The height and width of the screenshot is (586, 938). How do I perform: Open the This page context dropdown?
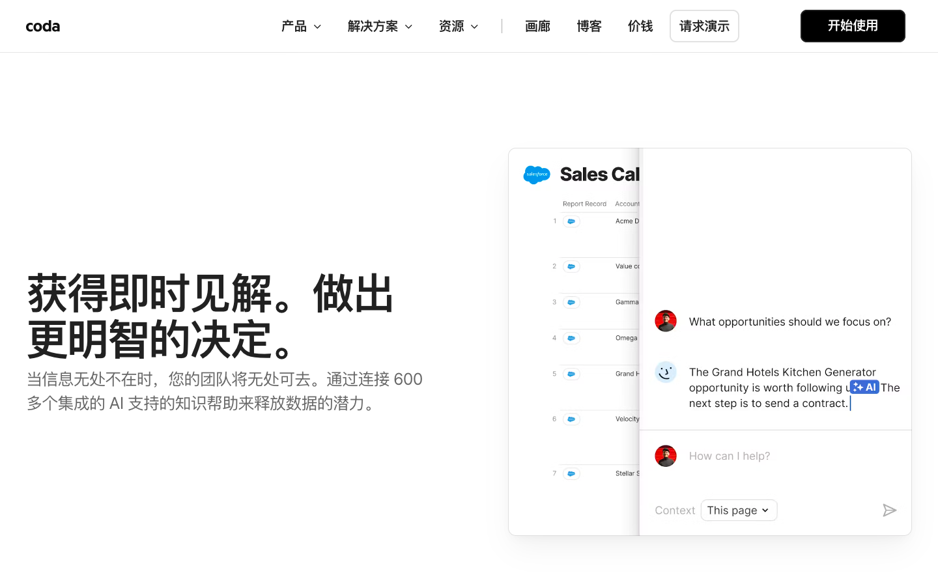coord(739,510)
